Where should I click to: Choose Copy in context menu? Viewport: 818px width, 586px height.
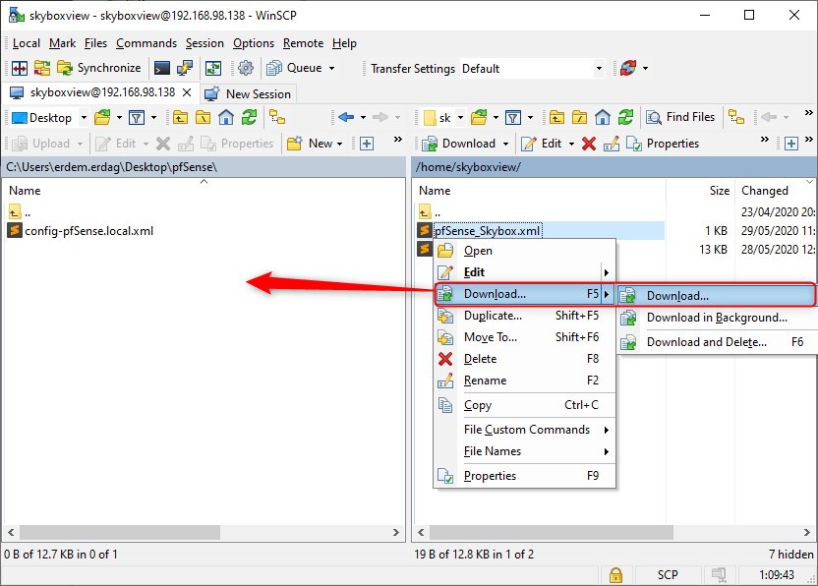click(x=525, y=405)
